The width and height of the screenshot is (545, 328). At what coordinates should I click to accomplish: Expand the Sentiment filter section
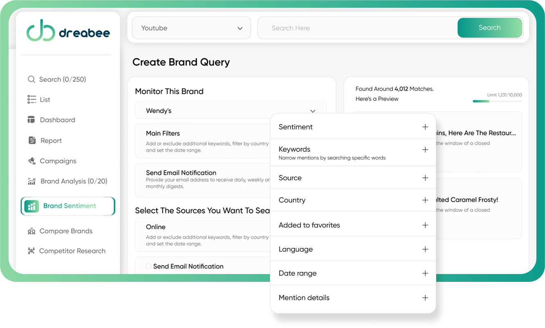(x=425, y=127)
